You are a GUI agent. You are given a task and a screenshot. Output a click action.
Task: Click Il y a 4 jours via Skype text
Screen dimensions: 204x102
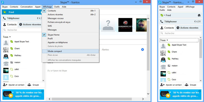[57, 71]
